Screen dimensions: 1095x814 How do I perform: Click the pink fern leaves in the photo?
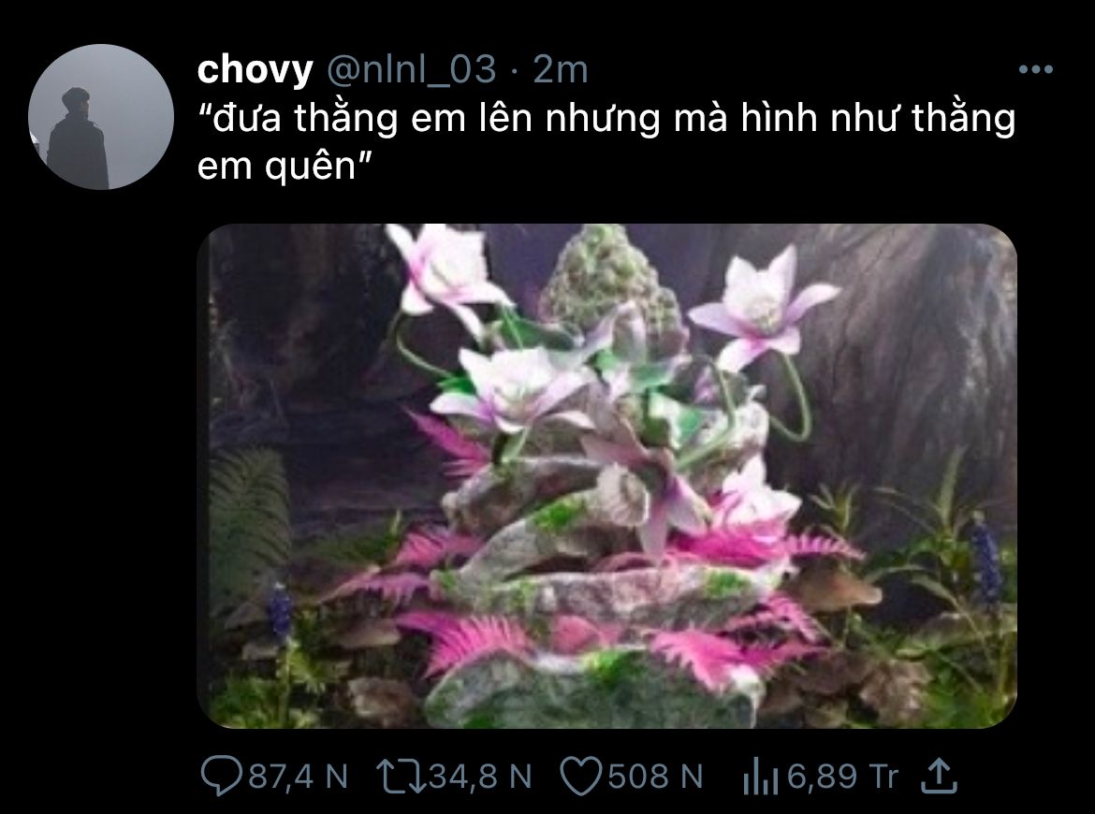(468, 639)
